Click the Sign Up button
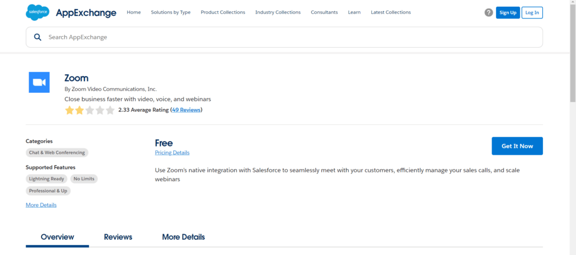The image size is (576, 255). tap(508, 12)
